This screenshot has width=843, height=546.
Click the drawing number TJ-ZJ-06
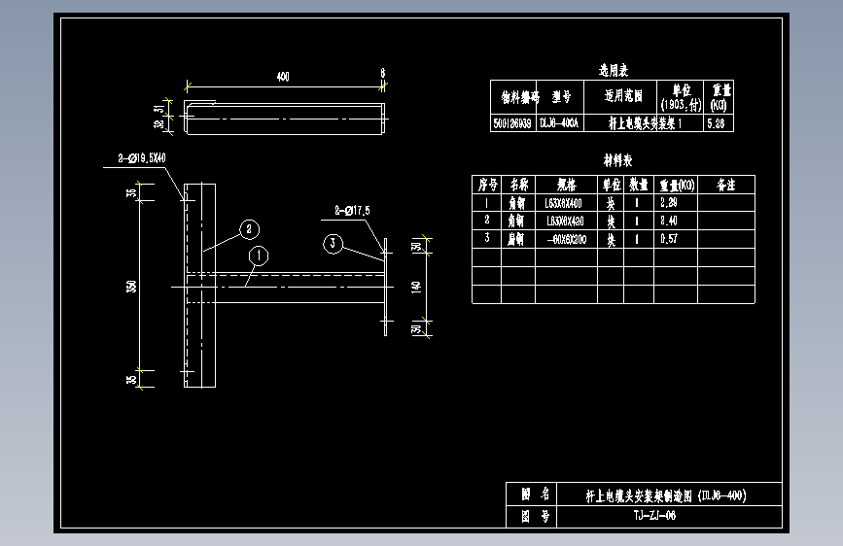tap(654, 516)
